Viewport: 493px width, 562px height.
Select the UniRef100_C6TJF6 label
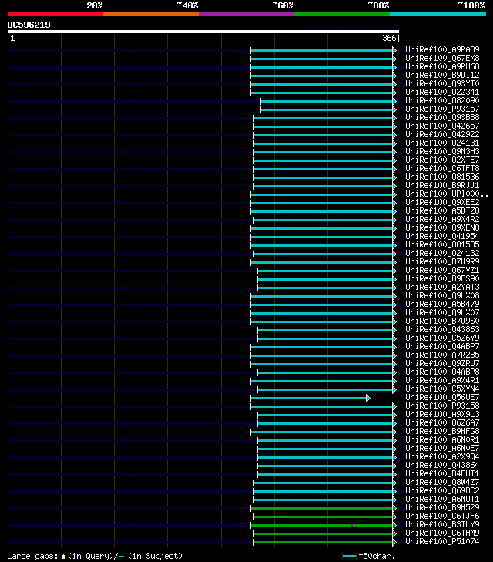(x=442, y=516)
